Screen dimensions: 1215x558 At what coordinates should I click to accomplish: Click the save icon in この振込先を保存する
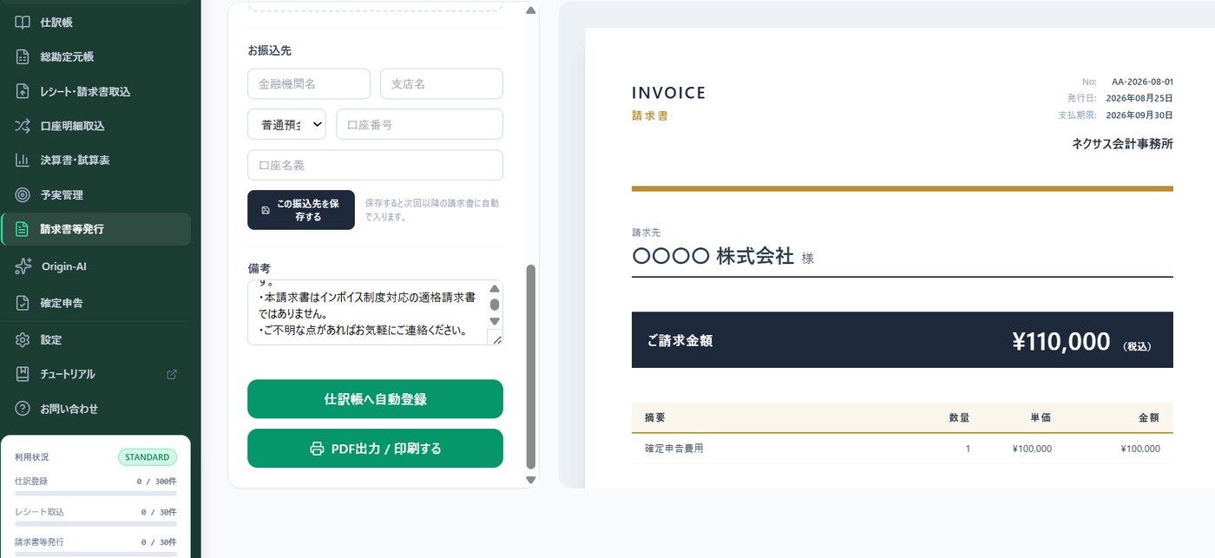(x=266, y=210)
